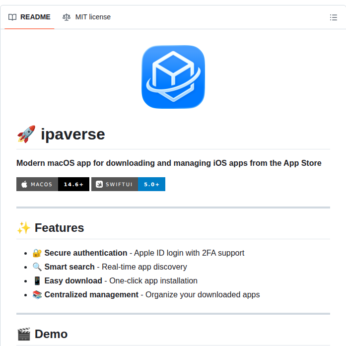Open the README tab

[x=29, y=17]
